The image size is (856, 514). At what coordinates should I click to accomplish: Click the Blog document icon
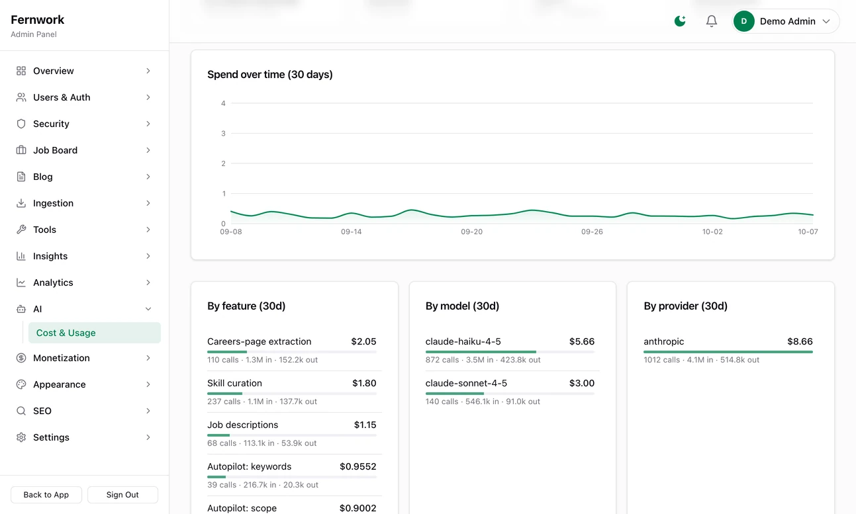click(x=21, y=177)
